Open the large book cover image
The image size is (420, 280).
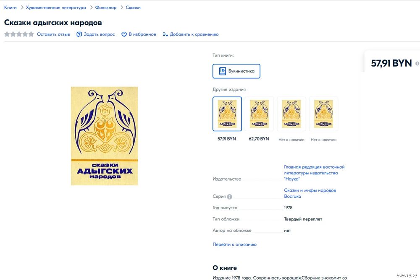click(x=105, y=136)
